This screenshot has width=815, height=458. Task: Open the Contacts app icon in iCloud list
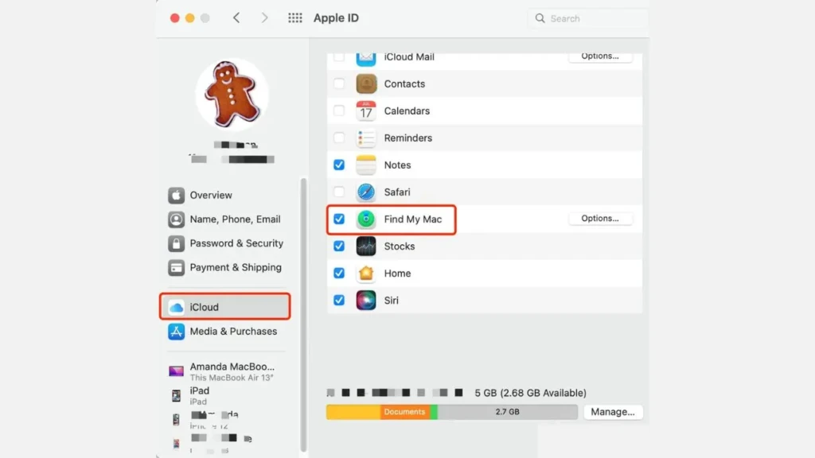pos(365,83)
